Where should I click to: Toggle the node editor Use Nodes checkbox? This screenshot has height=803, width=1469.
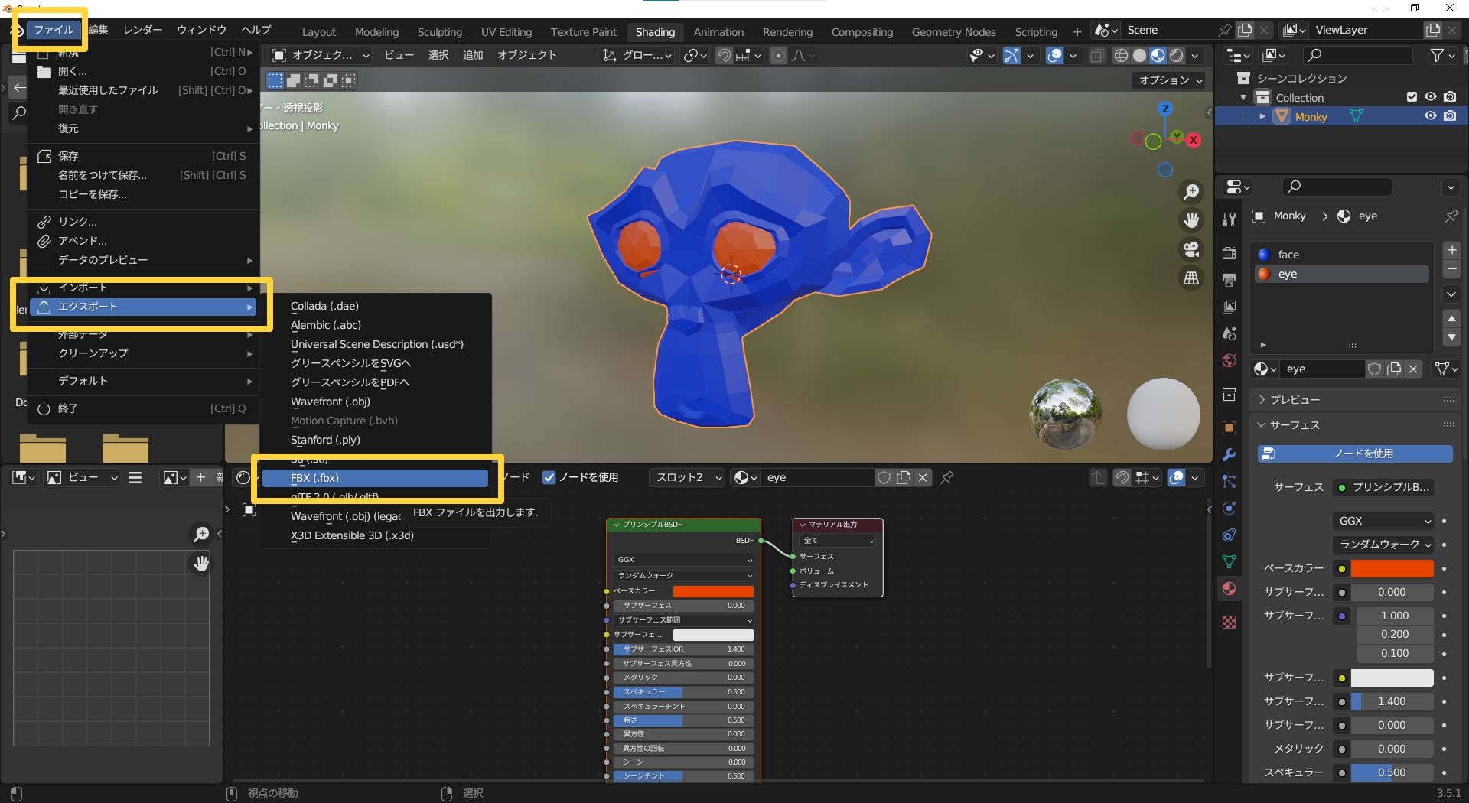tap(549, 477)
